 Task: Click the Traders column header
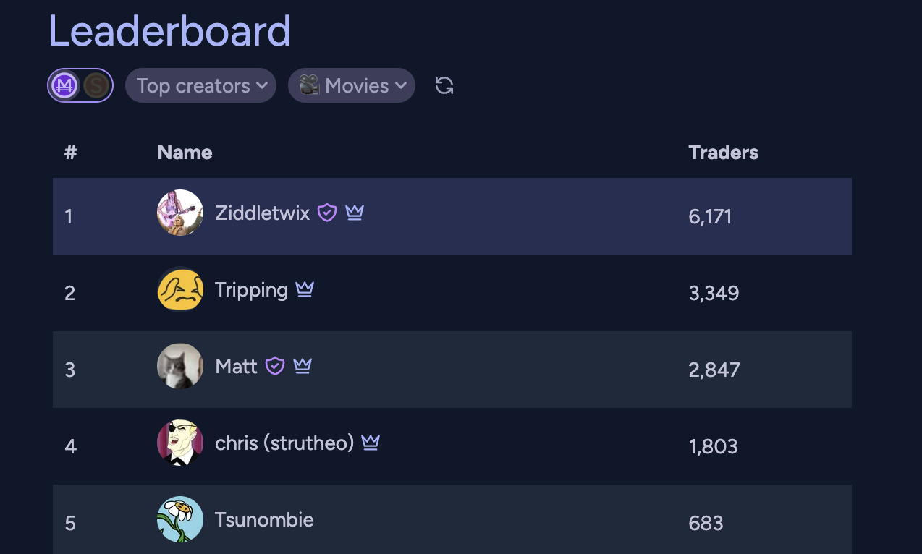(723, 152)
